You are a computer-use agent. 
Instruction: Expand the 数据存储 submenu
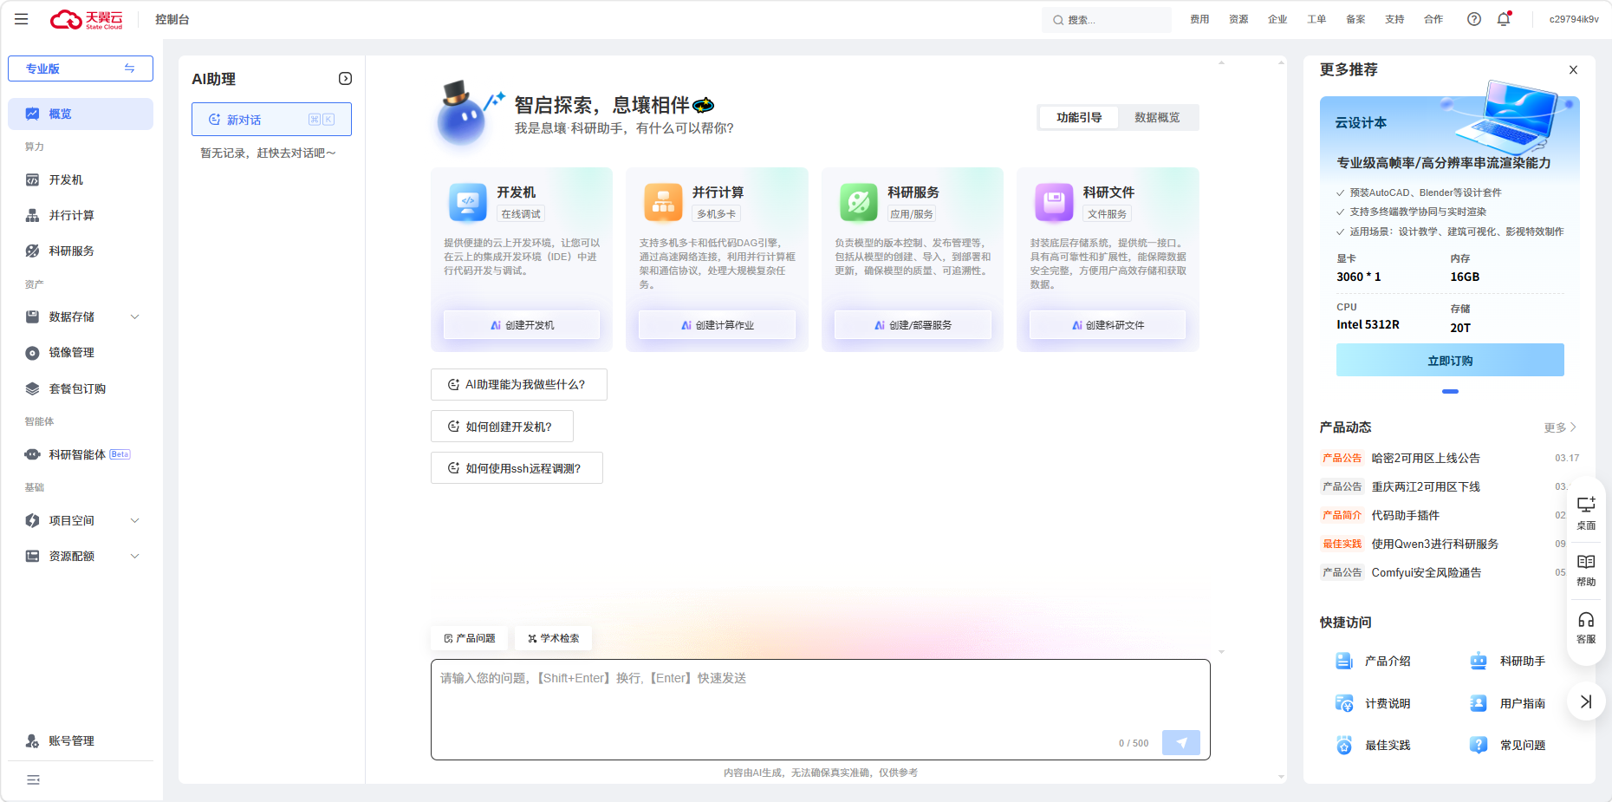point(134,317)
